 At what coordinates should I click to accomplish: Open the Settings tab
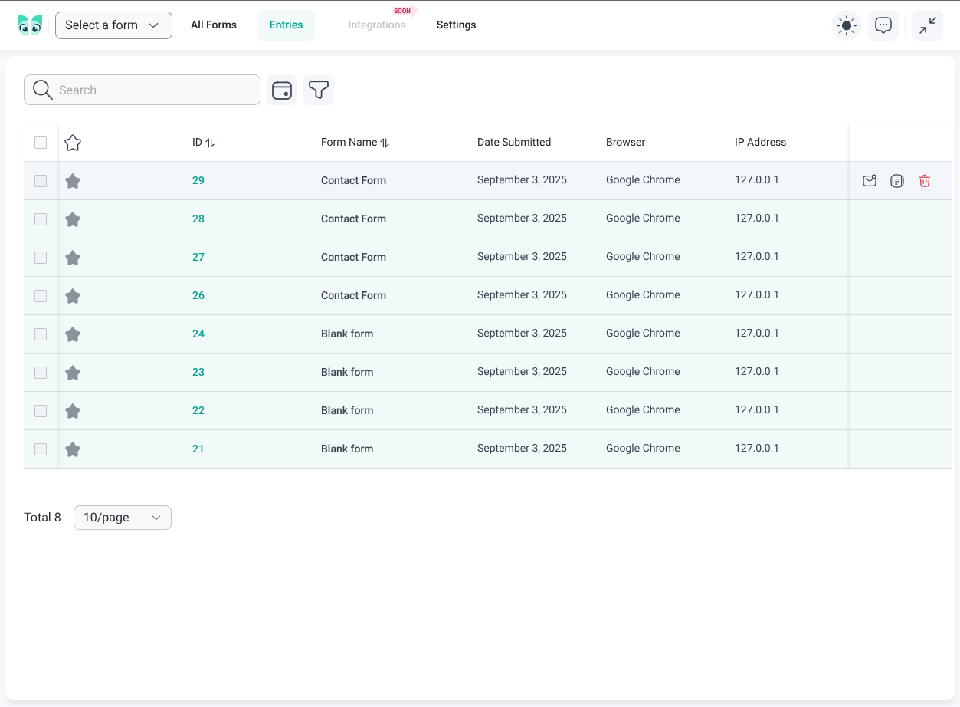(456, 25)
